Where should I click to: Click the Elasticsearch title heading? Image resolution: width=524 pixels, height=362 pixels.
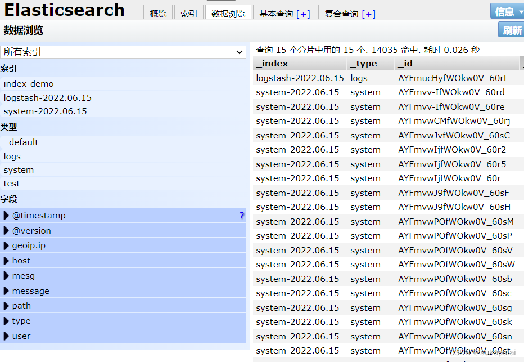pyautogui.click(x=64, y=10)
